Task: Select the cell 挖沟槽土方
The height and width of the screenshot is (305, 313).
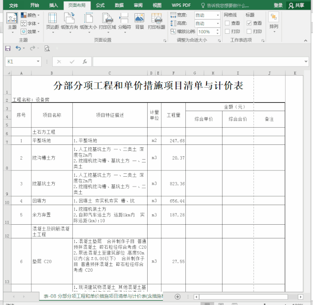Action: [52, 158]
